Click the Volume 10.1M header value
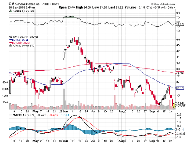This screenshot has width=189, height=145. pyautogui.click(x=135, y=7)
